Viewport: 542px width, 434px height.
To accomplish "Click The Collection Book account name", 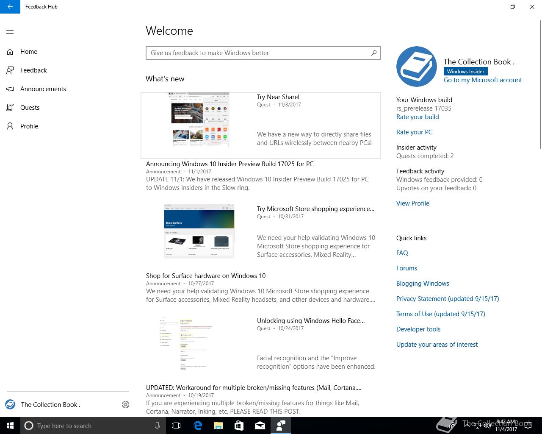I will tap(51, 405).
